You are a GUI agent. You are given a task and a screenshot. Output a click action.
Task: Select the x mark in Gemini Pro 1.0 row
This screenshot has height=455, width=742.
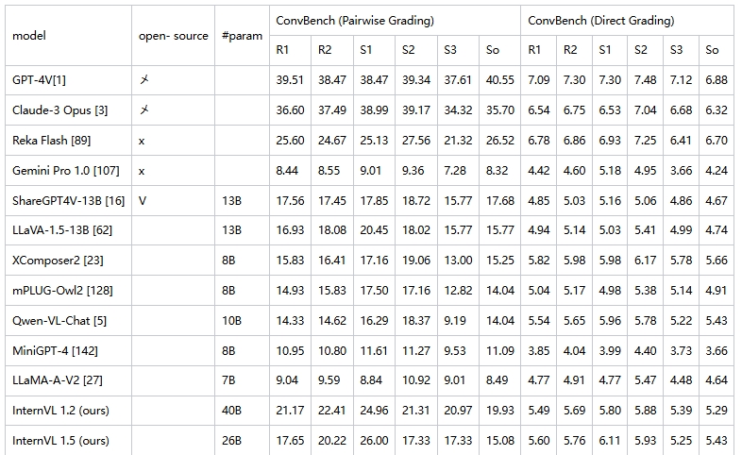[142, 171]
